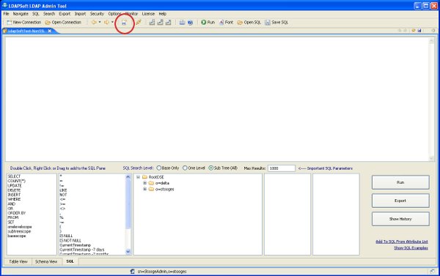440x276 pixels.
Task: Expand the o=delta tree node
Action: (x=144, y=183)
